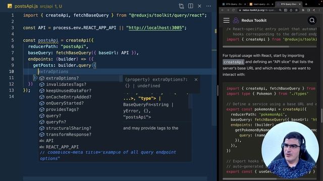Click the editor's bottom horizontal scrollbar
Image resolution: width=323 pixels, height=181 pixels.
tap(115, 178)
